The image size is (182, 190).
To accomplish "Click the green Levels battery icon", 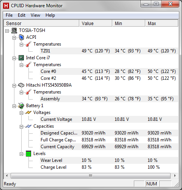I will click(28, 154).
